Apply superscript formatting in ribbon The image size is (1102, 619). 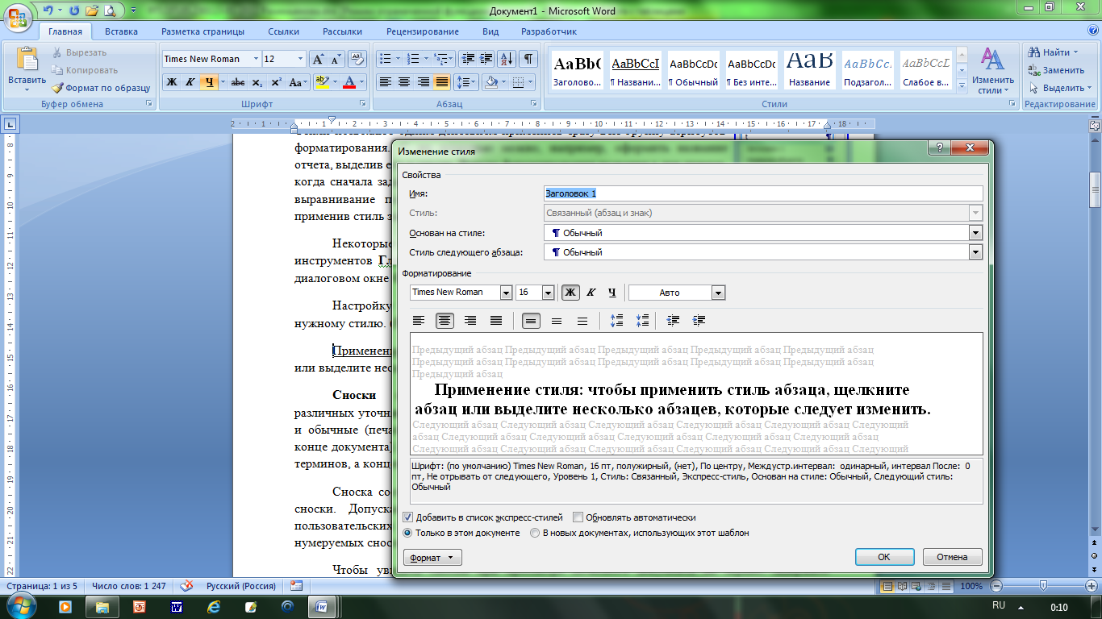tap(276, 82)
